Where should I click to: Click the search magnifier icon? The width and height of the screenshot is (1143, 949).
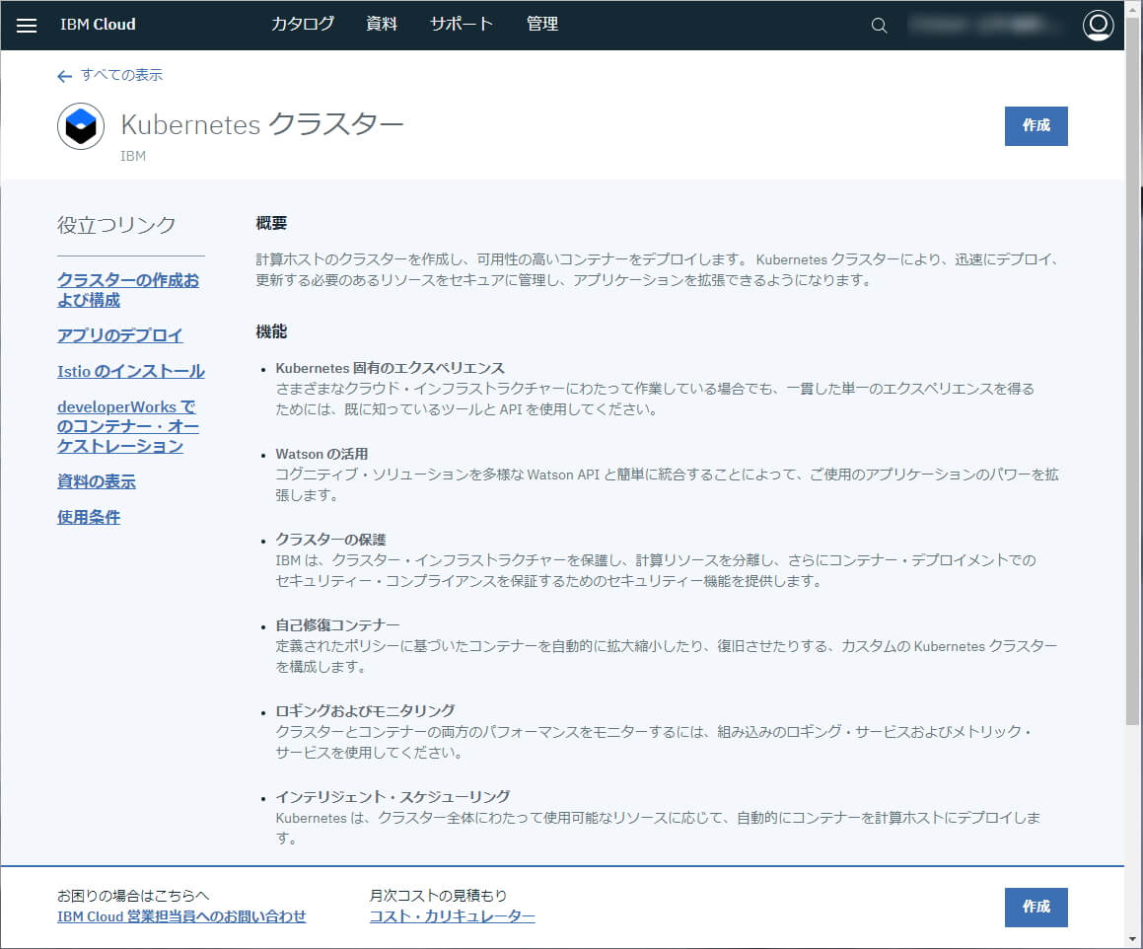pos(879,26)
